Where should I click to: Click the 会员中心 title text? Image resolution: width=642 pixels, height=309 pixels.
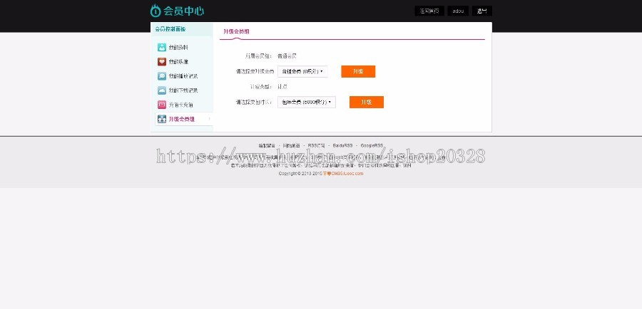click(184, 11)
